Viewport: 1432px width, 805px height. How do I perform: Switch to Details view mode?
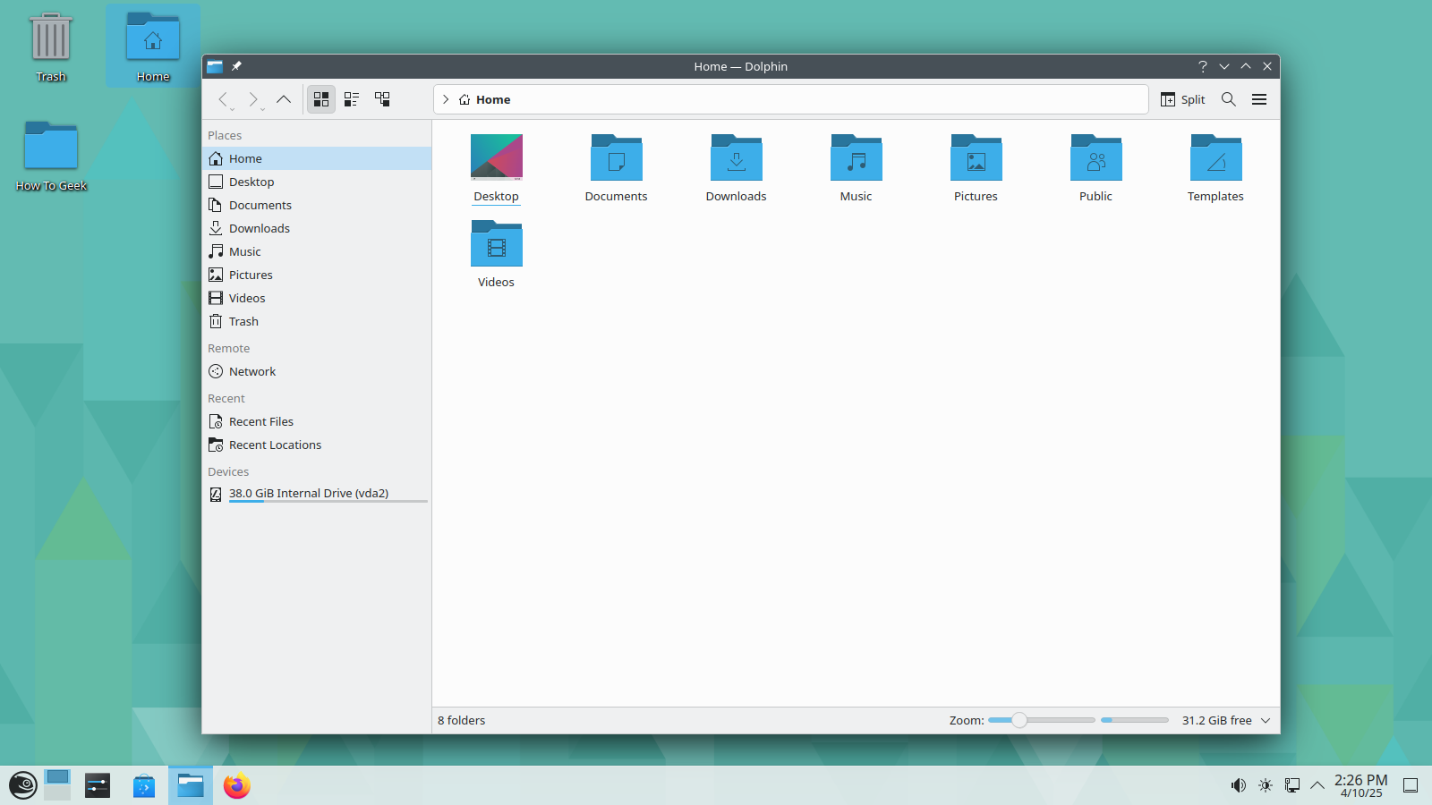[351, 99]
